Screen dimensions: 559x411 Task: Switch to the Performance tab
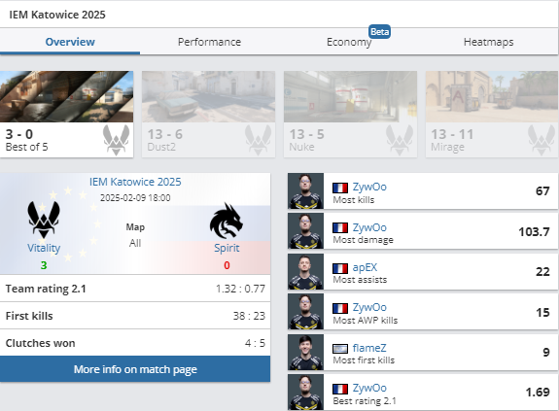[x=209, y=42]
